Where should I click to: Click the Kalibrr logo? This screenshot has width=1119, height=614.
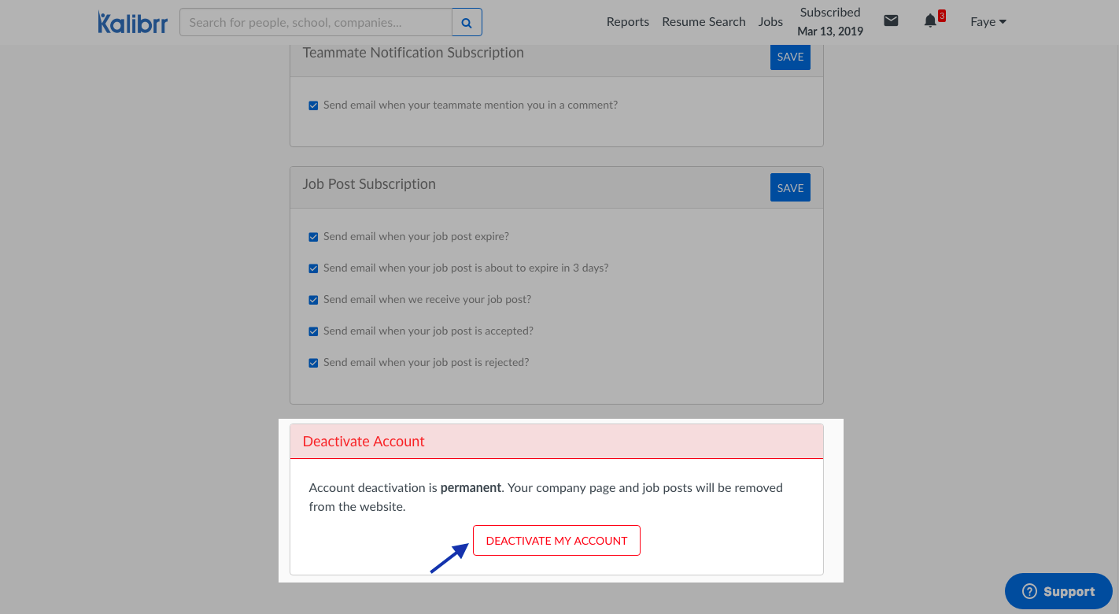[132, 22]
